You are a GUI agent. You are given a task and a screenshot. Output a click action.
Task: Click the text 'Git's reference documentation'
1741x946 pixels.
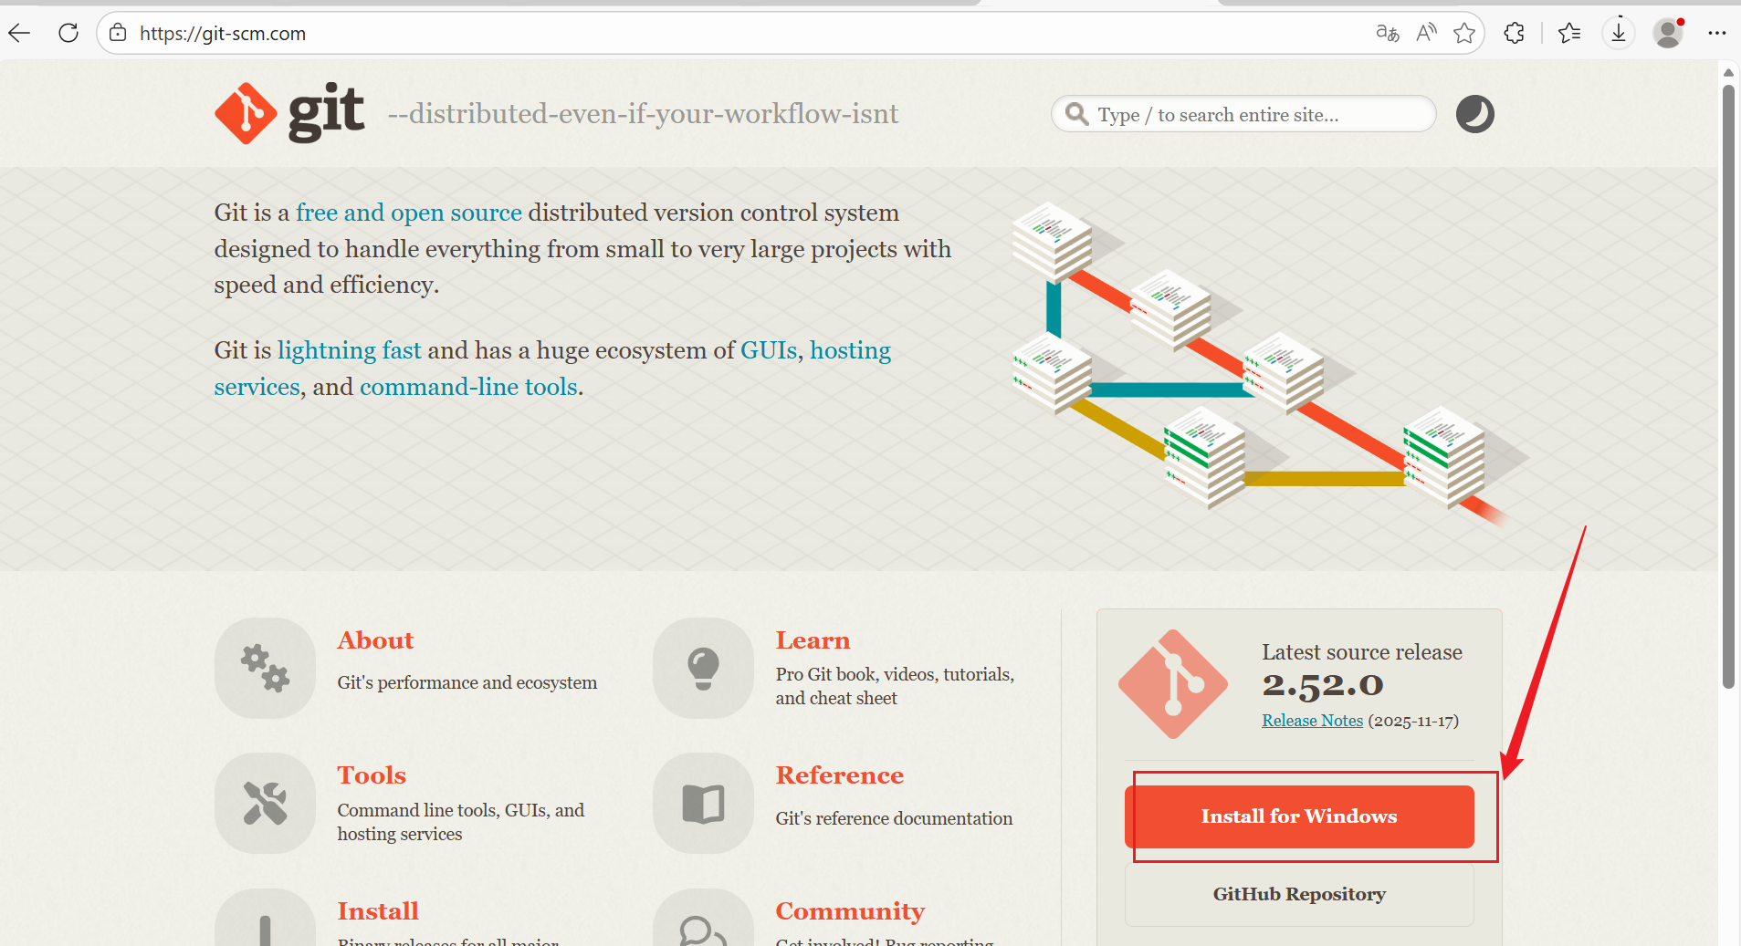pos(894,818)
